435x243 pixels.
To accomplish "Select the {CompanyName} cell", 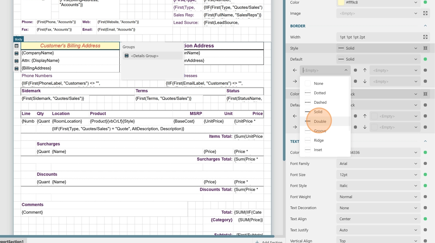I will [x=70, y=53].
